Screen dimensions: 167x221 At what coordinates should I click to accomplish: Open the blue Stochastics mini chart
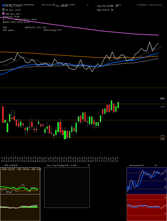(x=147, y=181)
